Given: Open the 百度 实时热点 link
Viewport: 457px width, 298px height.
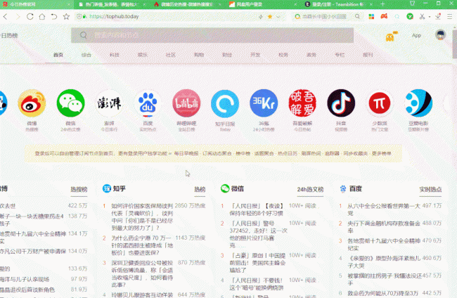Looking at the screenshot, I should point(430,189).
